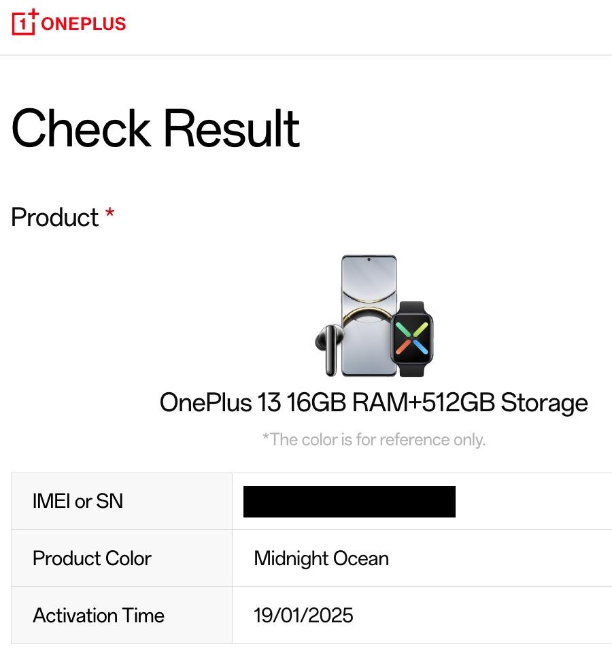Click the smartwatch with colorful X face
This screenshot has width=612, height=670.
coord(412,338)
